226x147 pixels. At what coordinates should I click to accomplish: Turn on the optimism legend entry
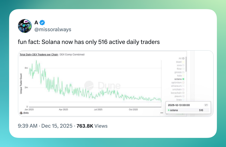(x=183, y=83)
